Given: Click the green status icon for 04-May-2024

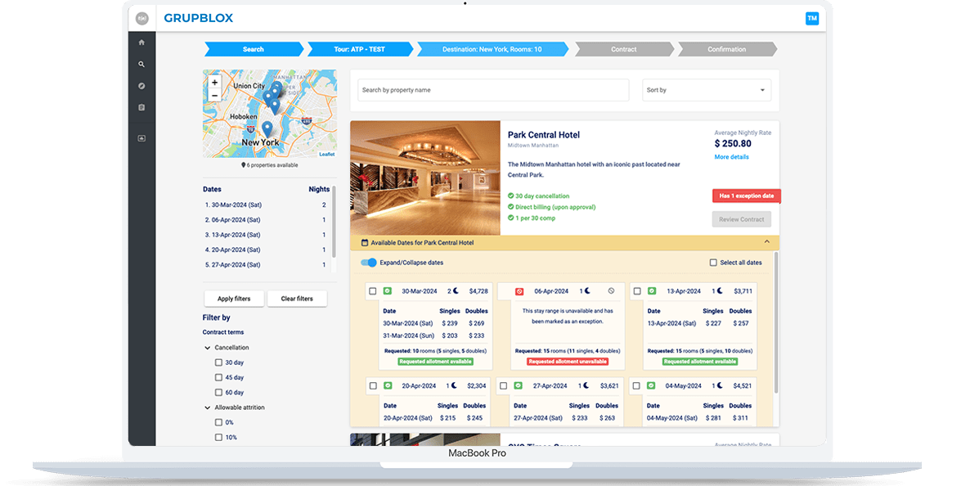Looking at the screenshot, I should [651, 386].
